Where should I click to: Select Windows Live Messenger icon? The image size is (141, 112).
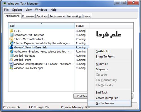tap(11, 68)
